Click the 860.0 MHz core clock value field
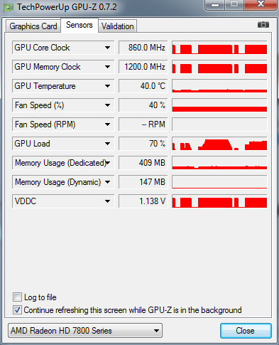This screenshot has height=345, width=279. point(143,48)
